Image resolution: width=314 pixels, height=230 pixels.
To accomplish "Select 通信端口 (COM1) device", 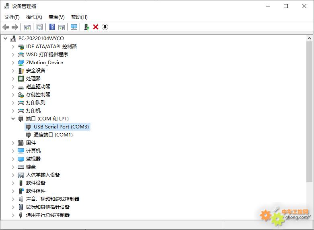I will click(x=53, y=135).
